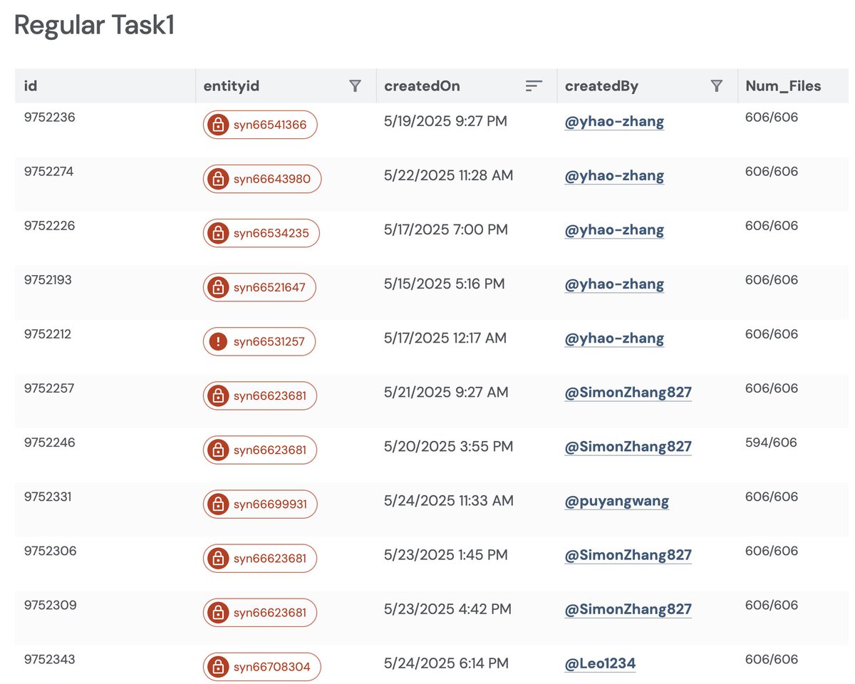The image size is (855, 684).
Task: Click the date 5/22/2025 11:28 AM
Action: 448,175
